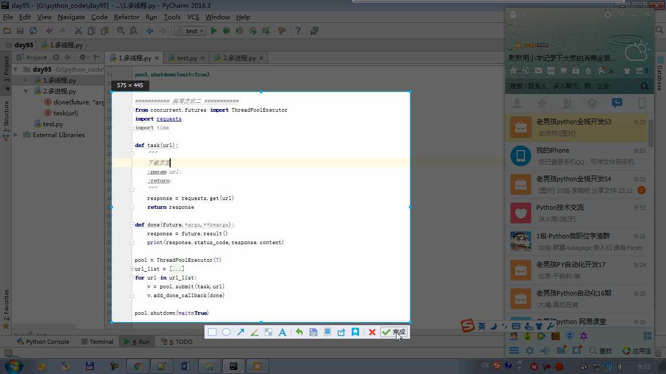Viewport: 666px width, 374px height.
Task: Click PyCharm icon in Windows taskbar
Action: 233,366
